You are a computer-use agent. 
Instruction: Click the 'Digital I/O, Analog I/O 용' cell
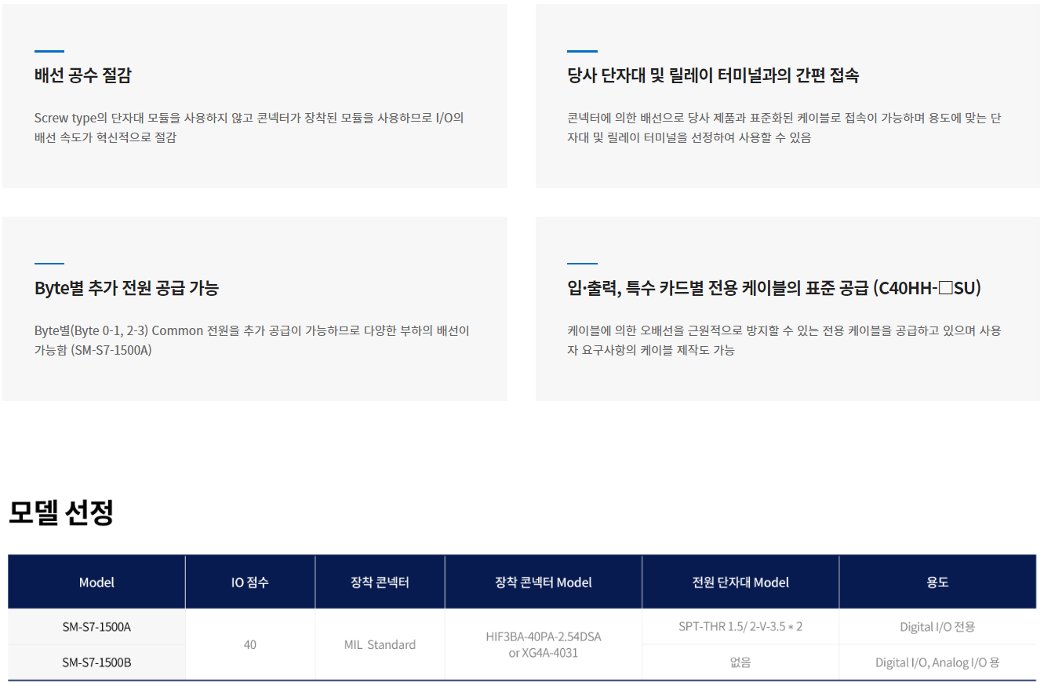point(937,662)
